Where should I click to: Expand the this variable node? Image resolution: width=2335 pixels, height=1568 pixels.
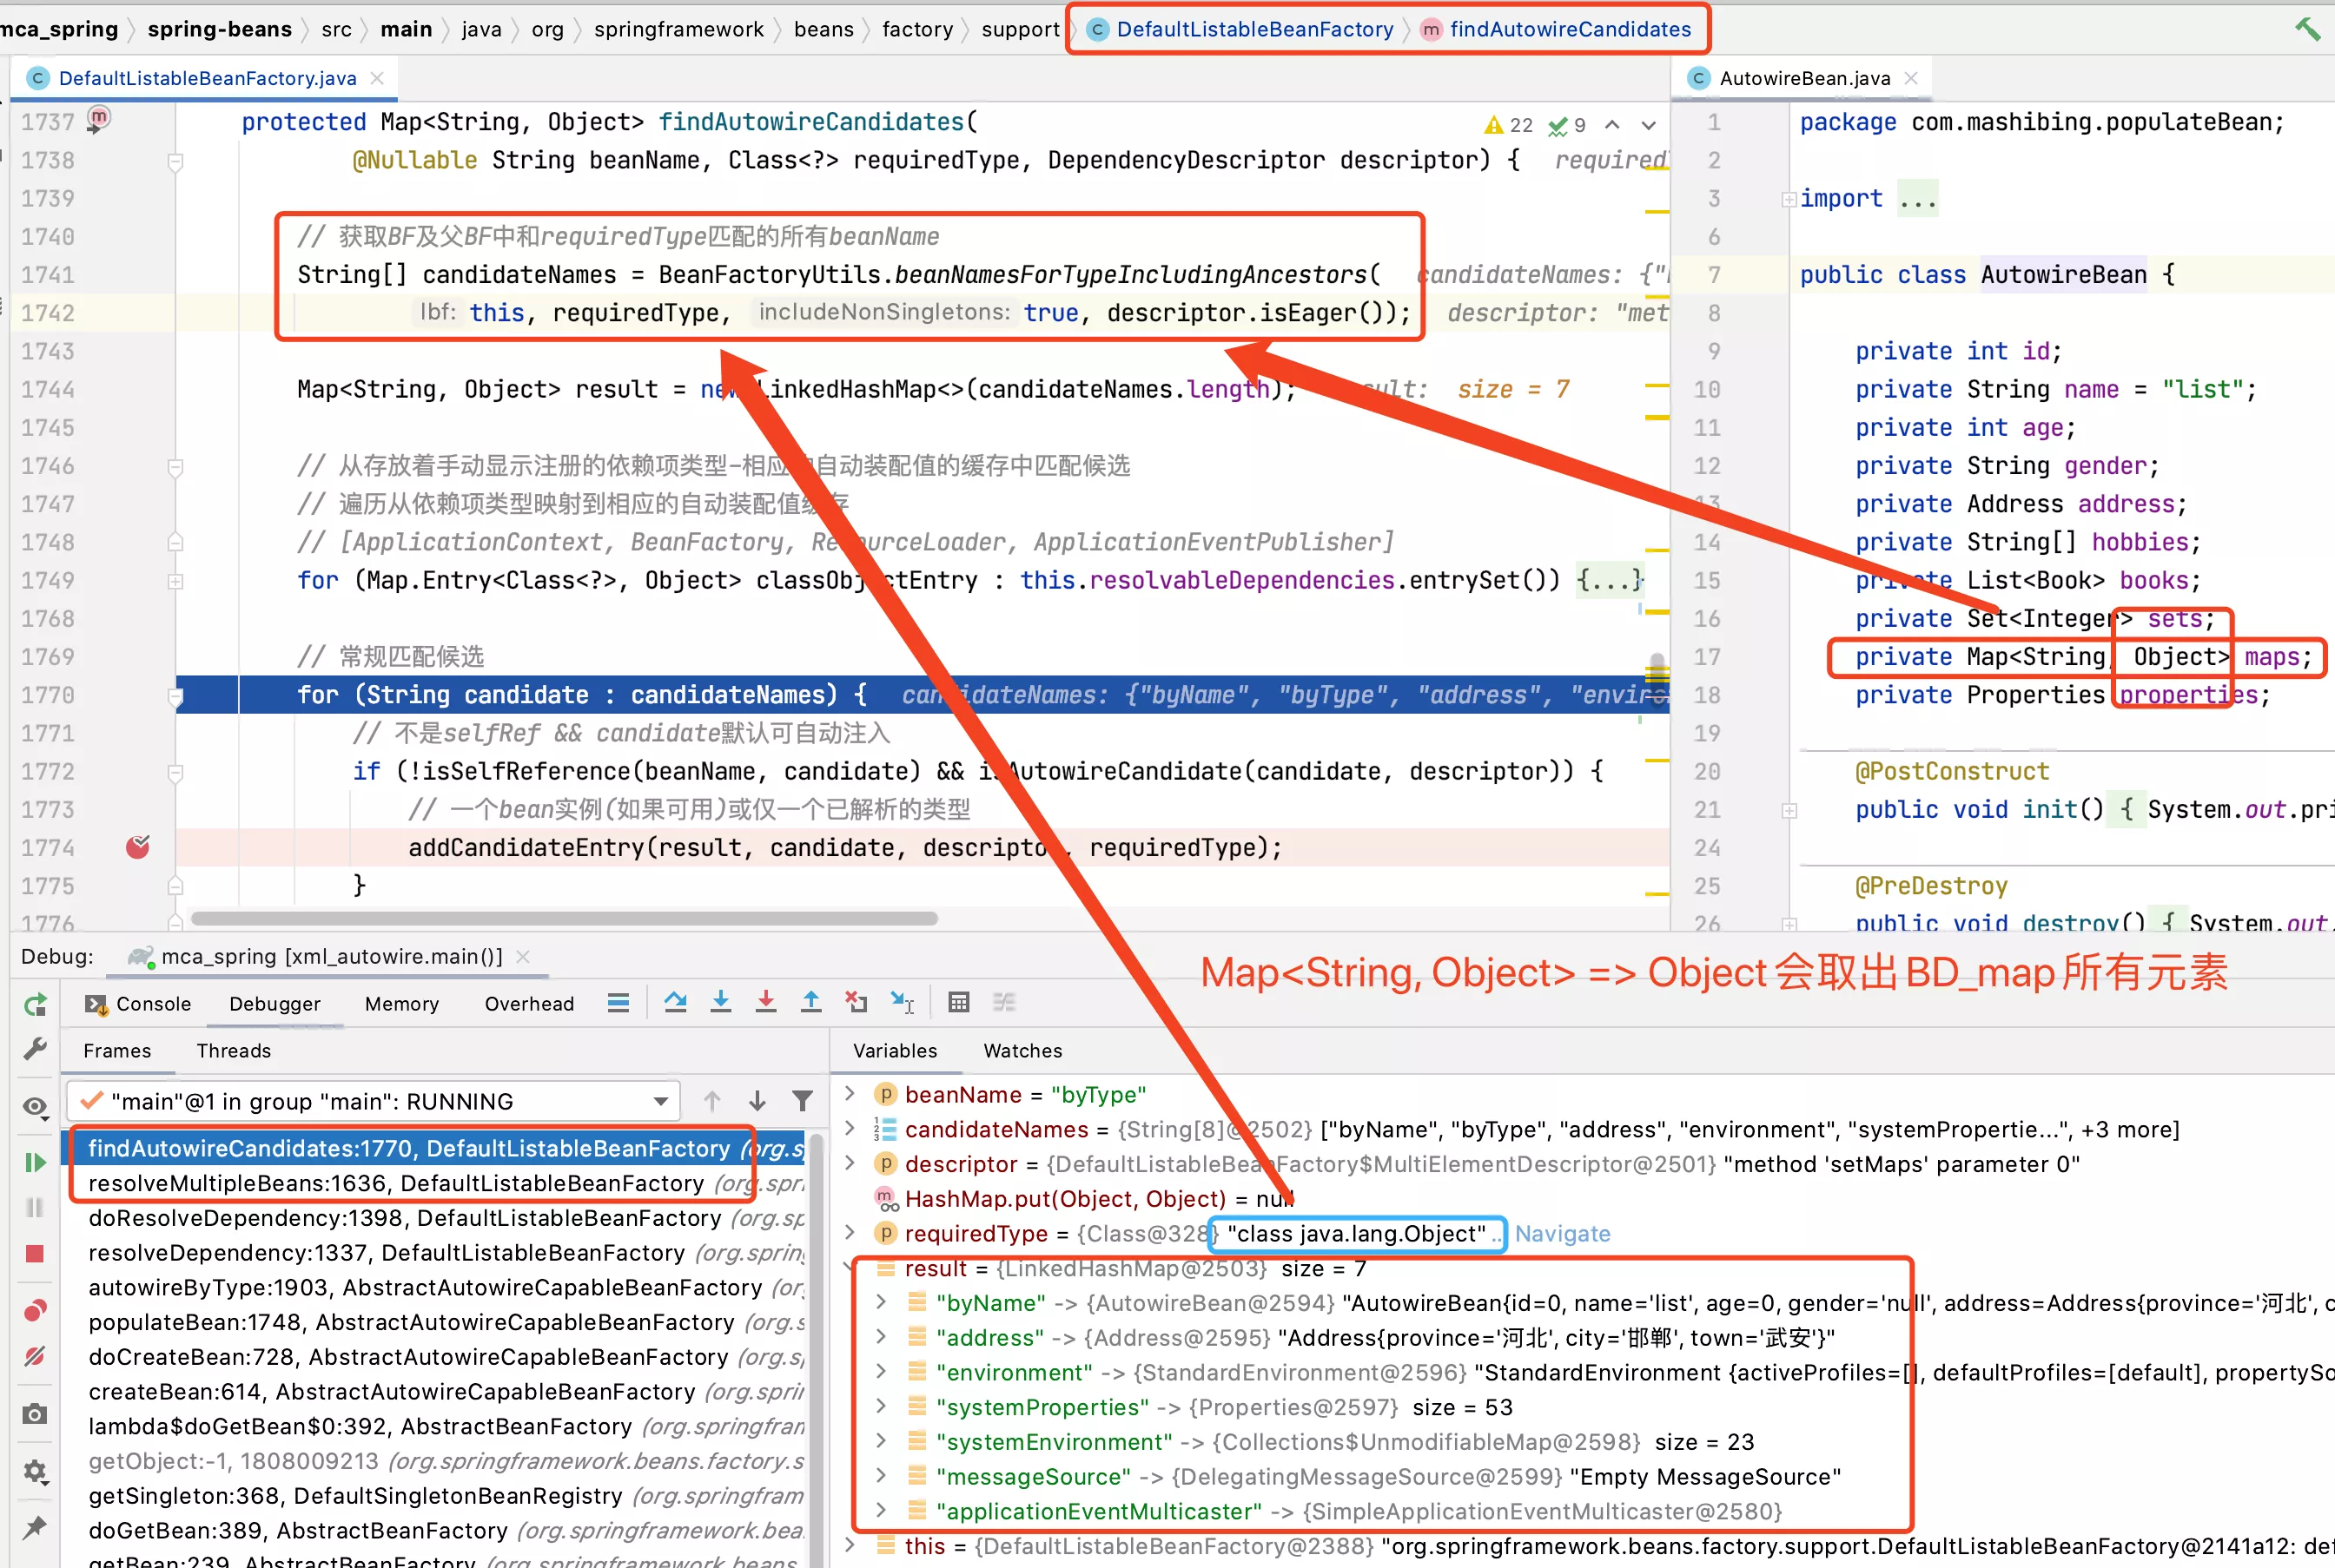(x=850, y=1546)
